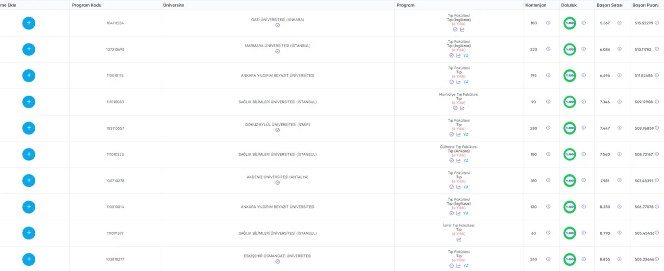Click the checkmark icon under the Marmara Tıp (İngilizce) program
Image resolution: width=664 pixels, height=271 pixels.
(x=451, y=55)
